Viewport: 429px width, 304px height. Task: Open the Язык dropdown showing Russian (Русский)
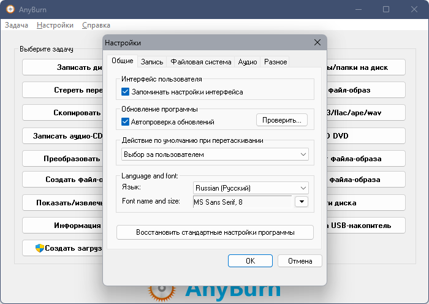(x=251, y=188)
